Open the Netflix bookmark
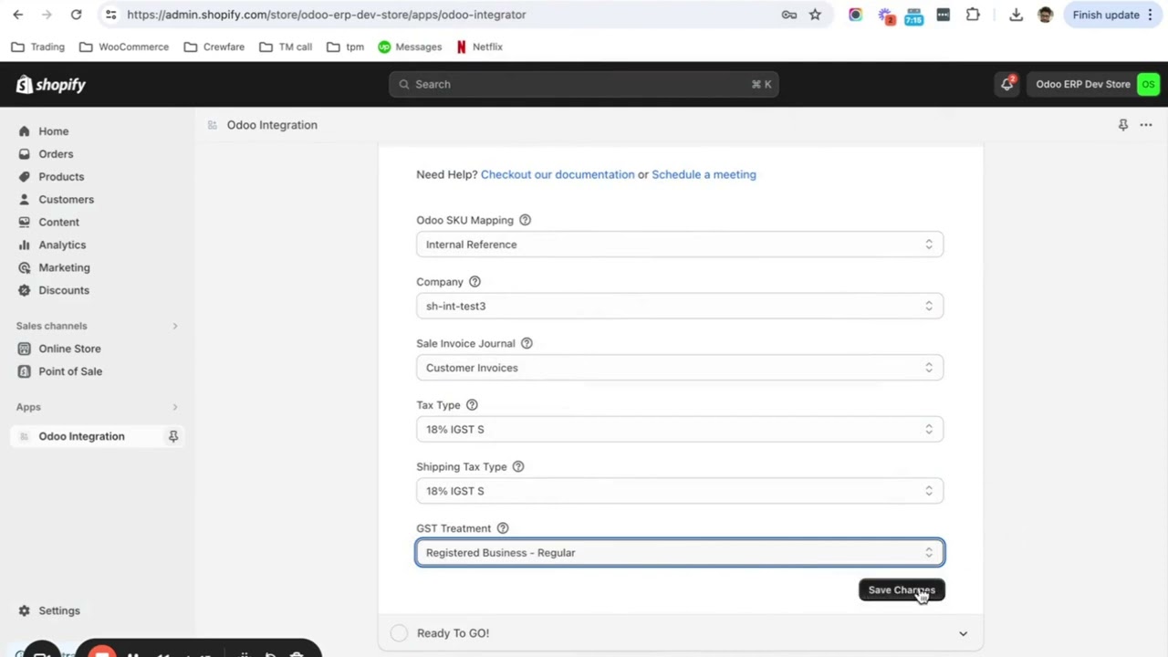Image resolution: width=1168 pixels, height=657 pixels. pyautogui.click(x=479, y=47)
